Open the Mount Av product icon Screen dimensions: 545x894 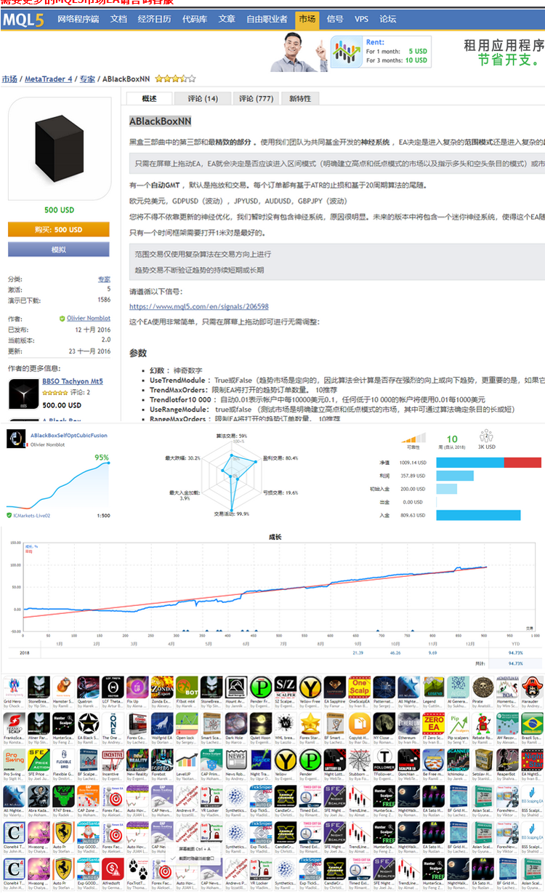(x=237, y=687)
